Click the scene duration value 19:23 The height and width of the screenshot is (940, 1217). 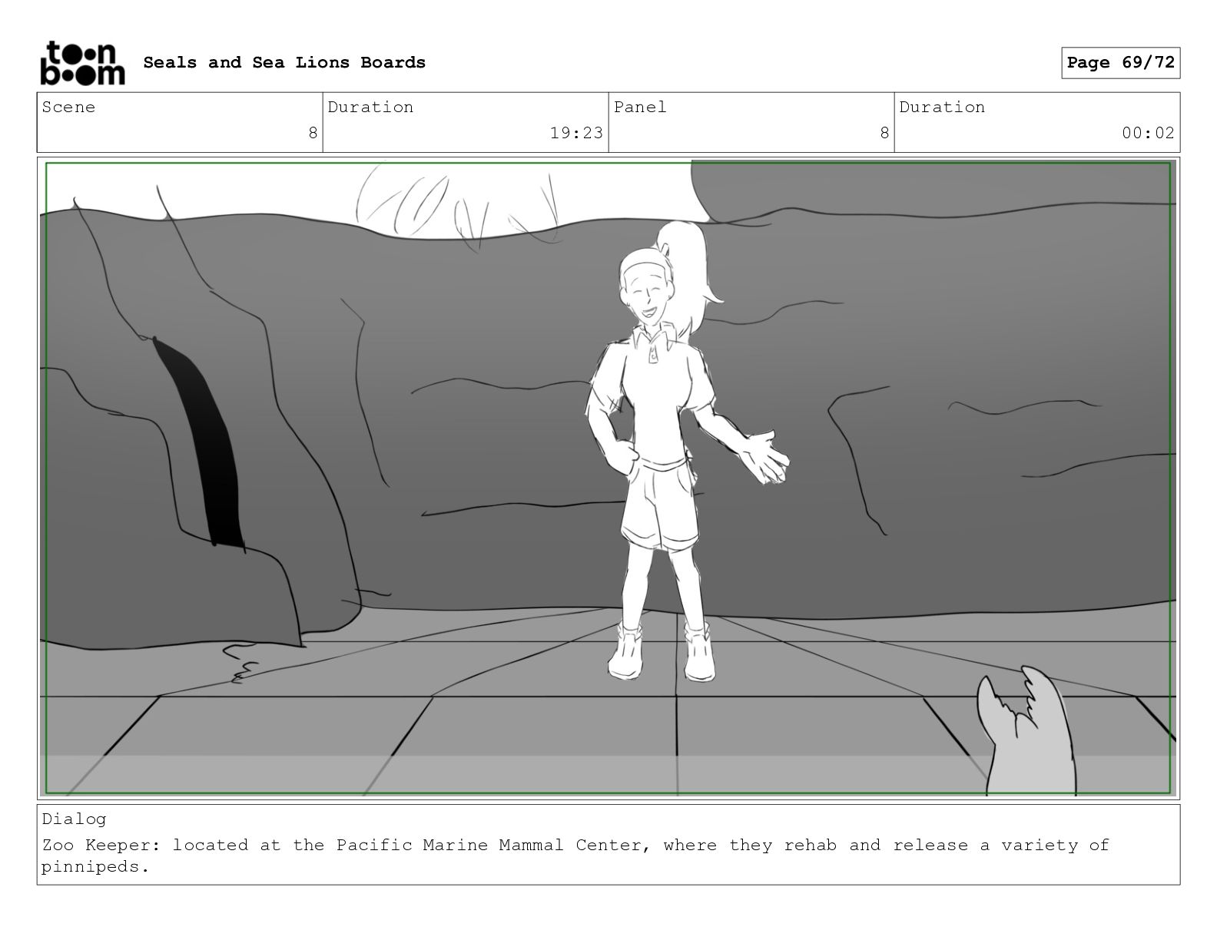point(576,133)
